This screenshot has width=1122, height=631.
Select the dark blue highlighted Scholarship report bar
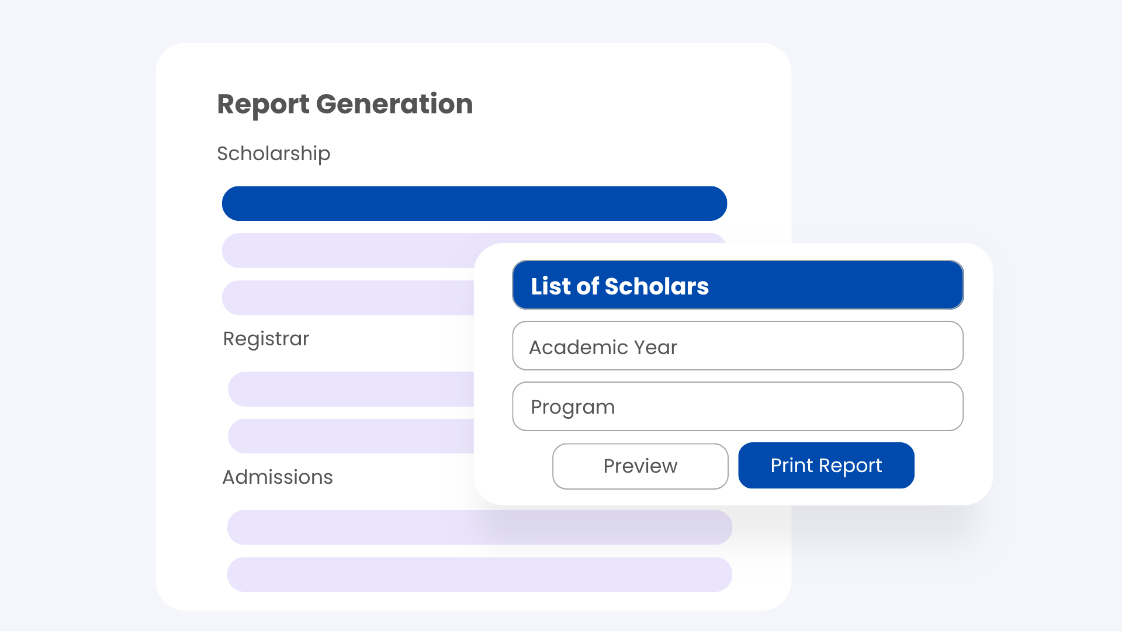474,203
